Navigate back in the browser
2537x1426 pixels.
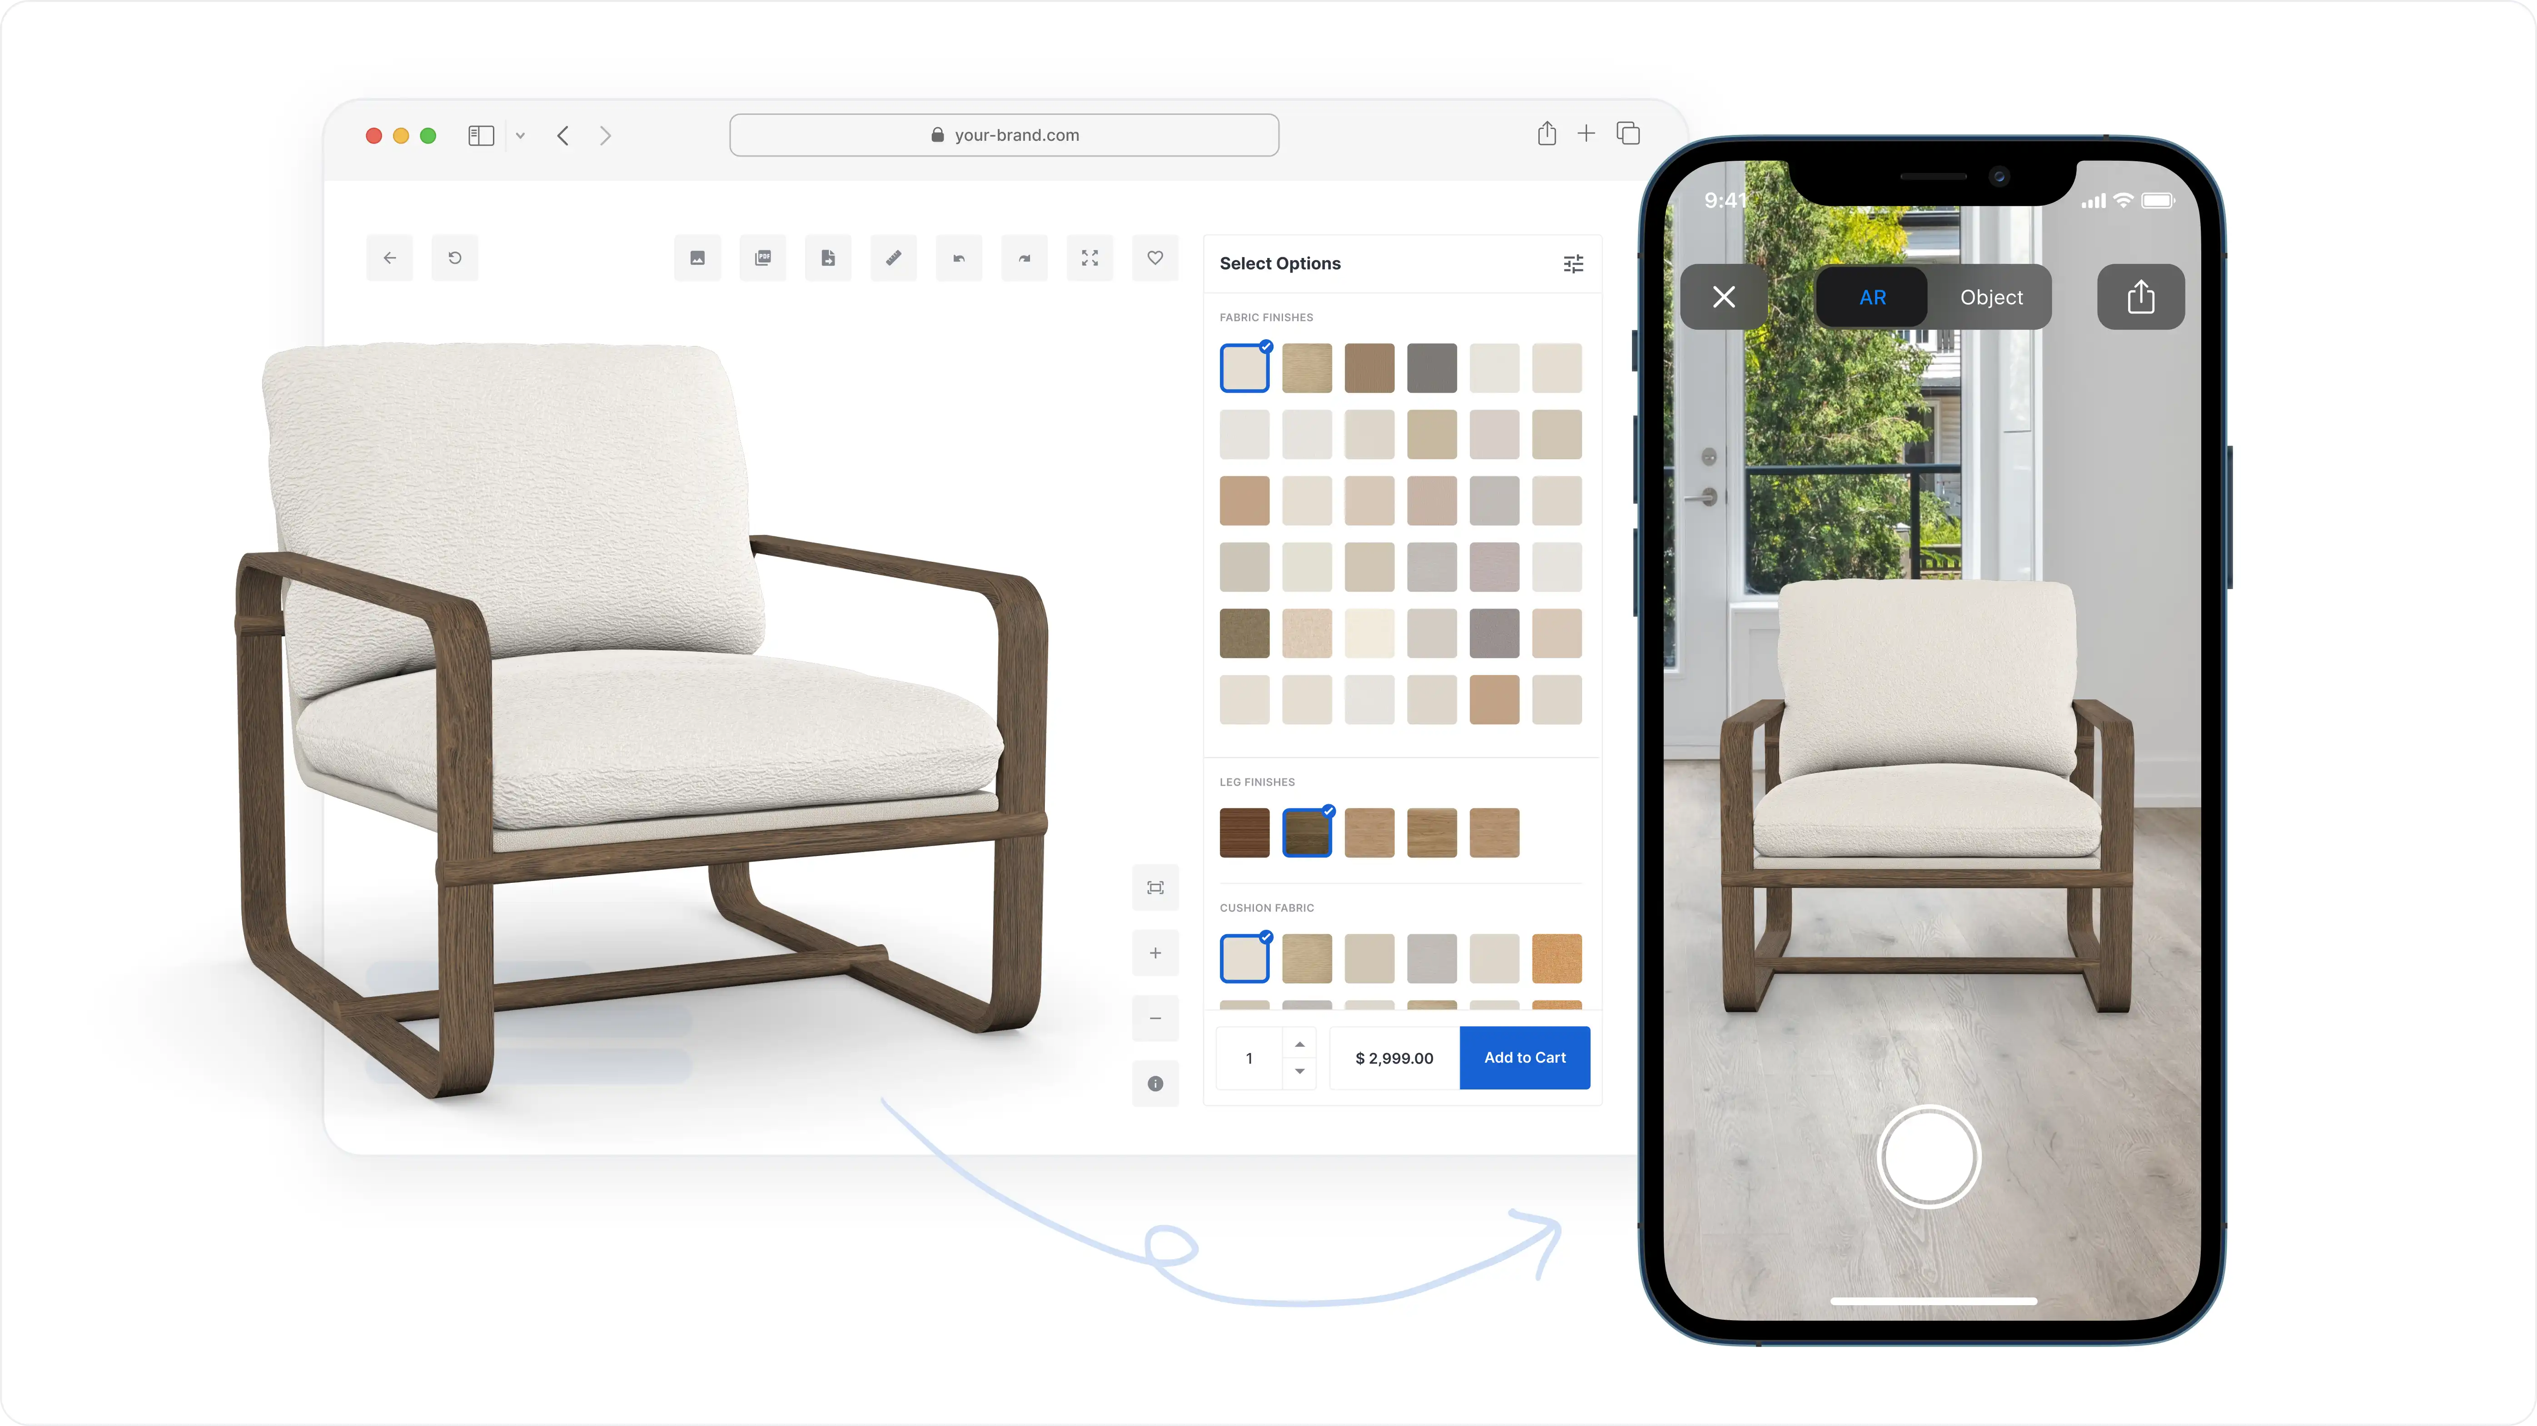(x=563, y=136)
